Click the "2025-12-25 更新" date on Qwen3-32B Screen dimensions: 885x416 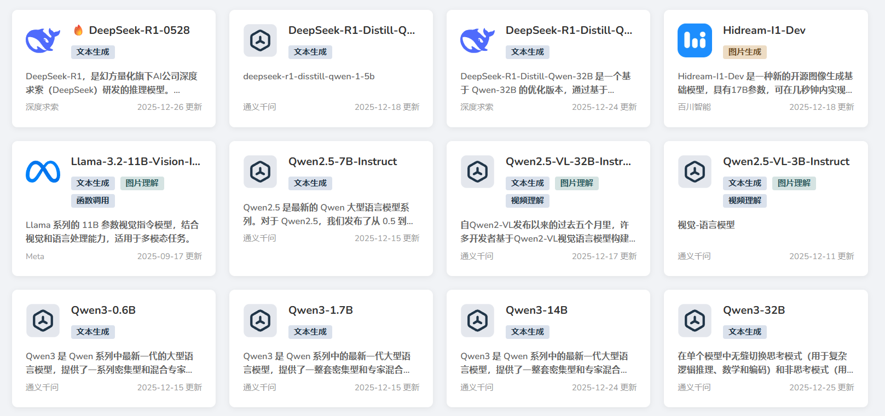(x=822, y=388)
